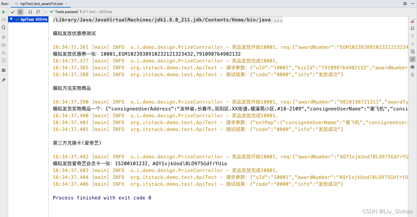The height and width of the screenshot is (217, 417).
Task: Open Run panel settings gear
Action: pyautogui.click(x=405, y=4)
